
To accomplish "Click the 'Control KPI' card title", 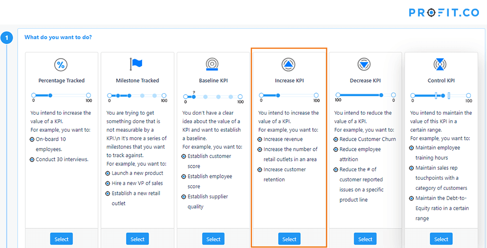I will click(x=441, y=81).
